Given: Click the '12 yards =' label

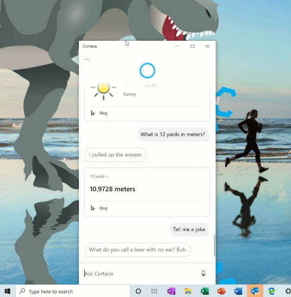Looking at the screenshot, I should [99, 176].
